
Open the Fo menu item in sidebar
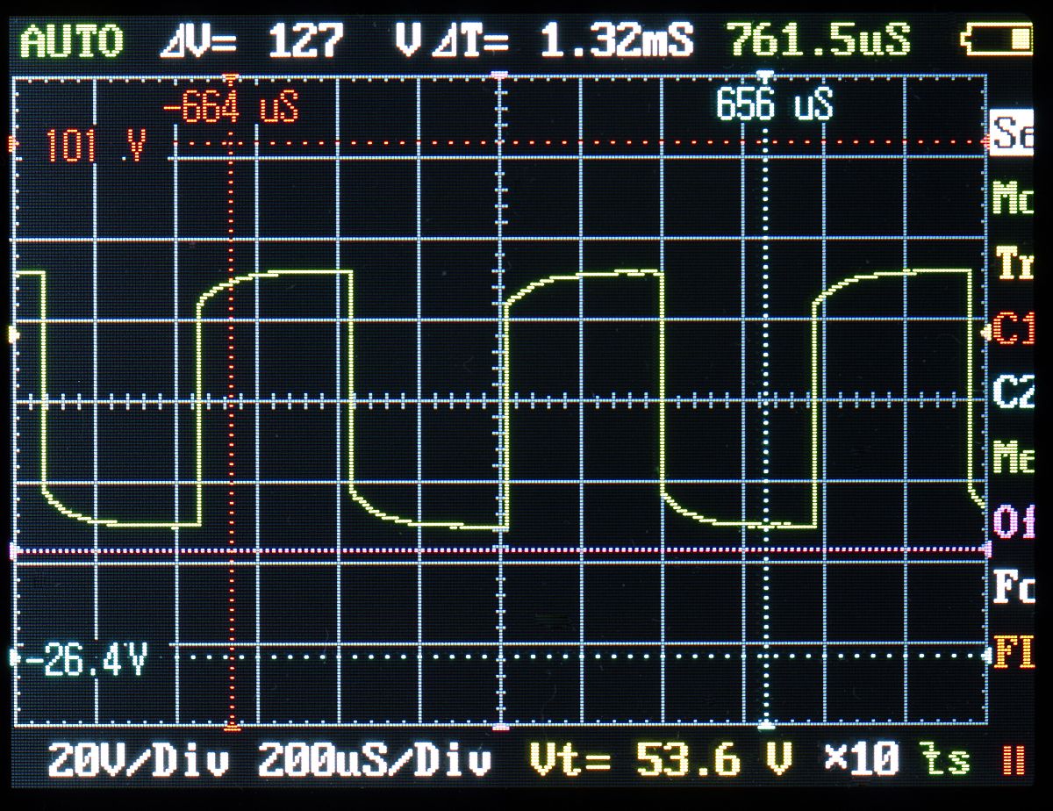(1013, 585)
